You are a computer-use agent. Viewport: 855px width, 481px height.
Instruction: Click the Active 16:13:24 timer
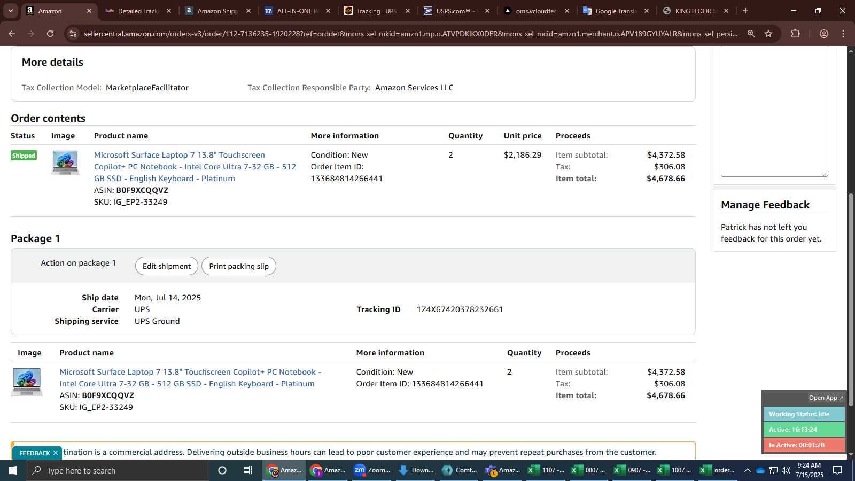point(804,430)
